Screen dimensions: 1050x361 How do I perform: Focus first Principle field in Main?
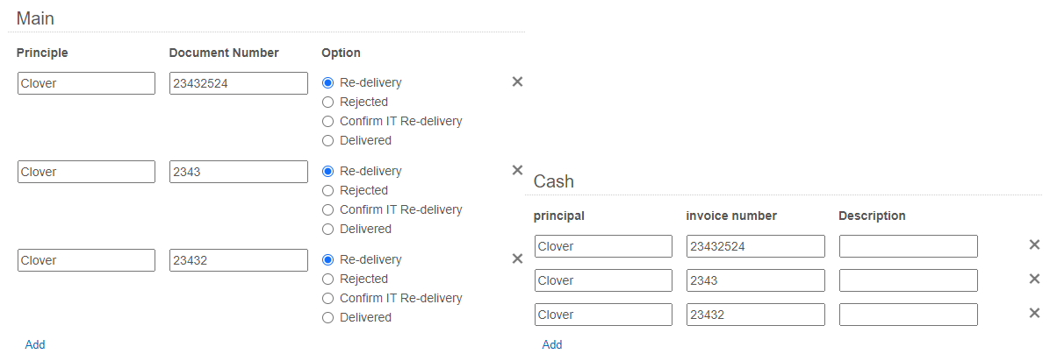coord(86,83)
